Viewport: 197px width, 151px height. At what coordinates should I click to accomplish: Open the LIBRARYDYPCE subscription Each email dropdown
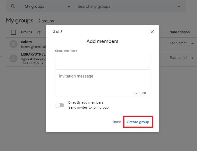pyautogui.click(x=182, y=58)
